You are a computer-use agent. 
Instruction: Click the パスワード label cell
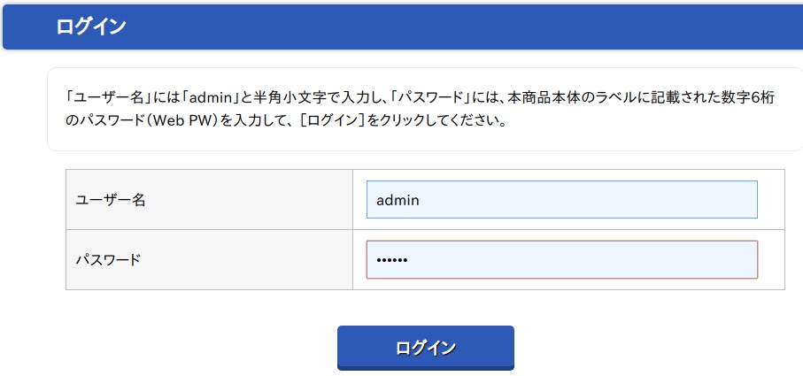coord(209,260)
